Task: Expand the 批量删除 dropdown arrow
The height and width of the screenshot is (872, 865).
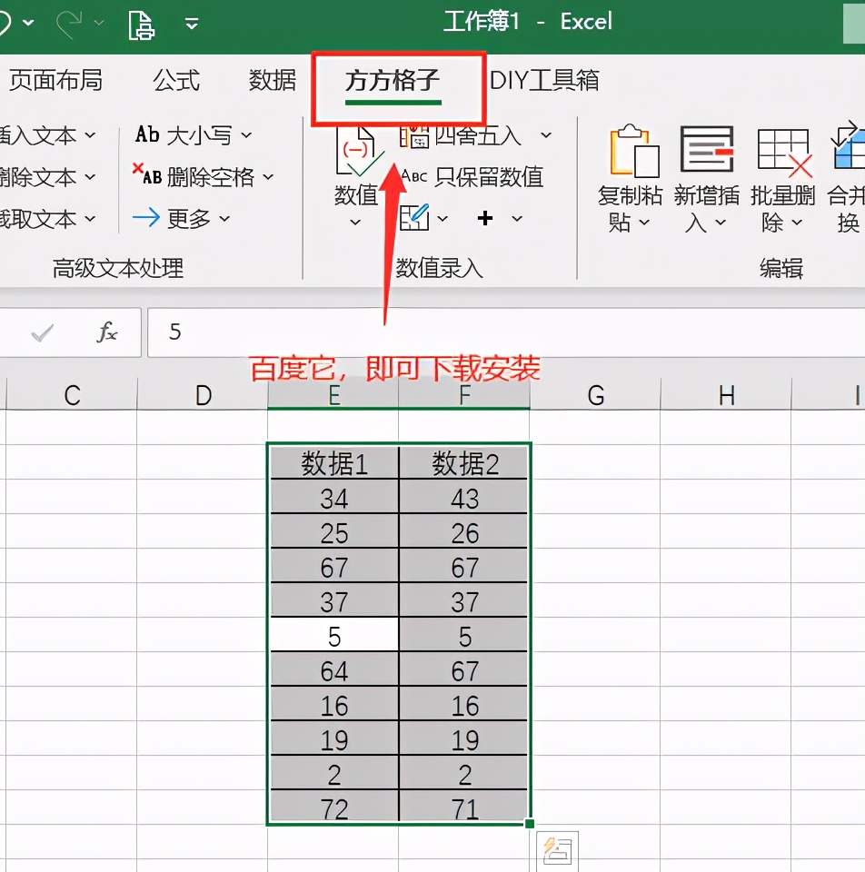Action: [797, 223]
